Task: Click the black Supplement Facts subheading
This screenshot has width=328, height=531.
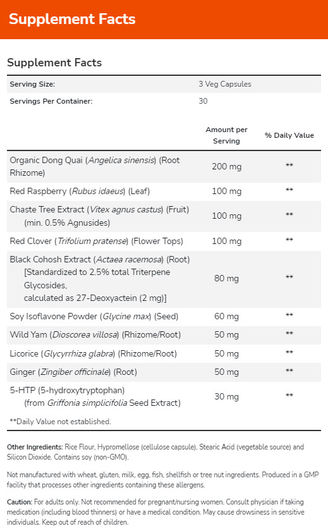Action: coord(54,63)
